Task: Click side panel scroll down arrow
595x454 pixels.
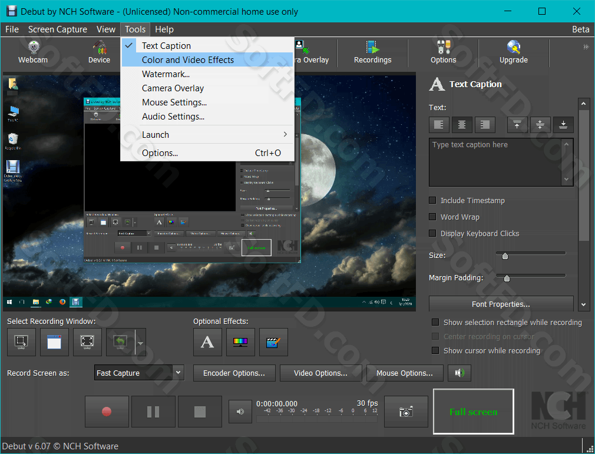Action: pyautogui.click(x=584, y=304)
